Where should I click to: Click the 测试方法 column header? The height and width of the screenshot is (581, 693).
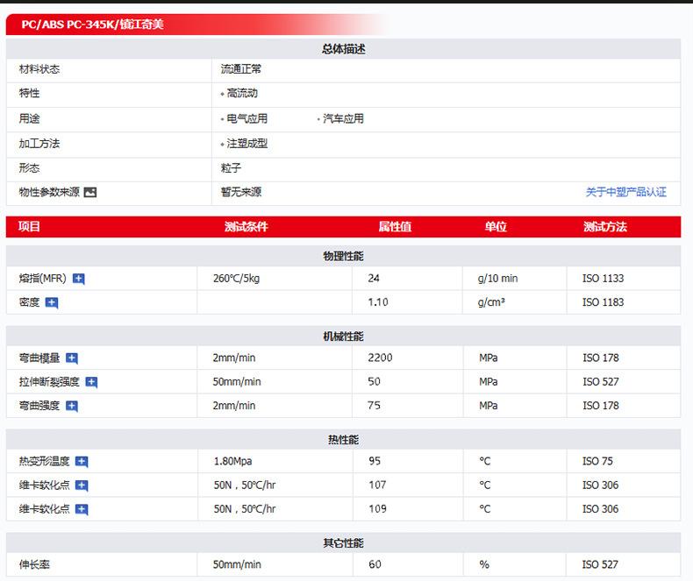(604, 227)
